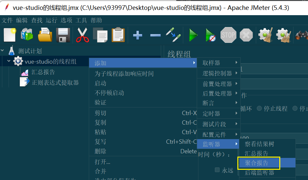308x180 pixels.
Task: Choose 复制 in context menu
Action: click(143, 123)
